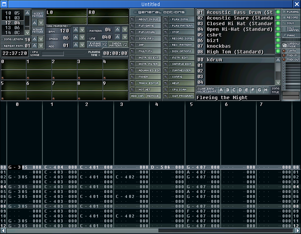Switch to instrument bank F
The height and width of the screenshot is (234, 301).
pos(253,90)
